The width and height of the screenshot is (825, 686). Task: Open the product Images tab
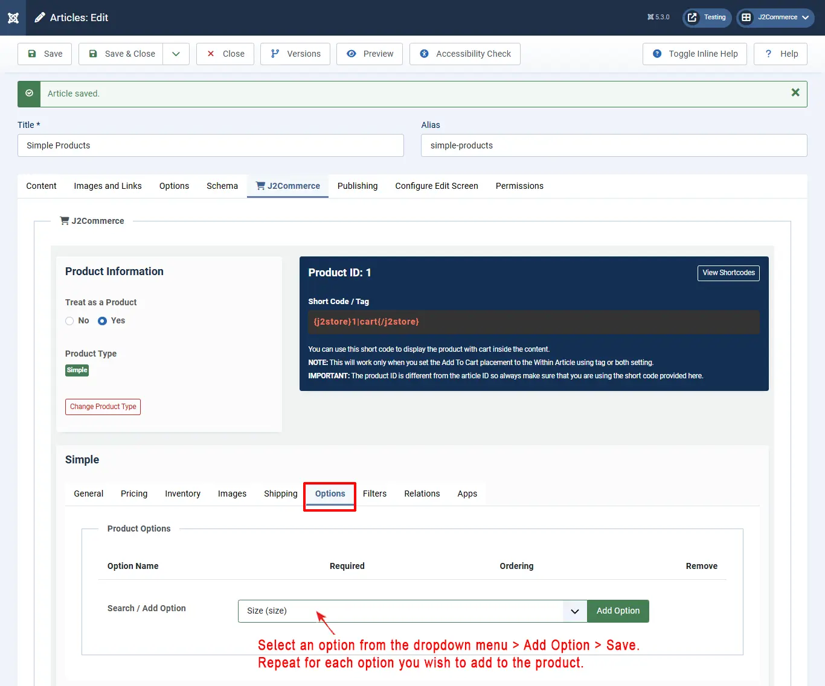[x=232, y=494]
